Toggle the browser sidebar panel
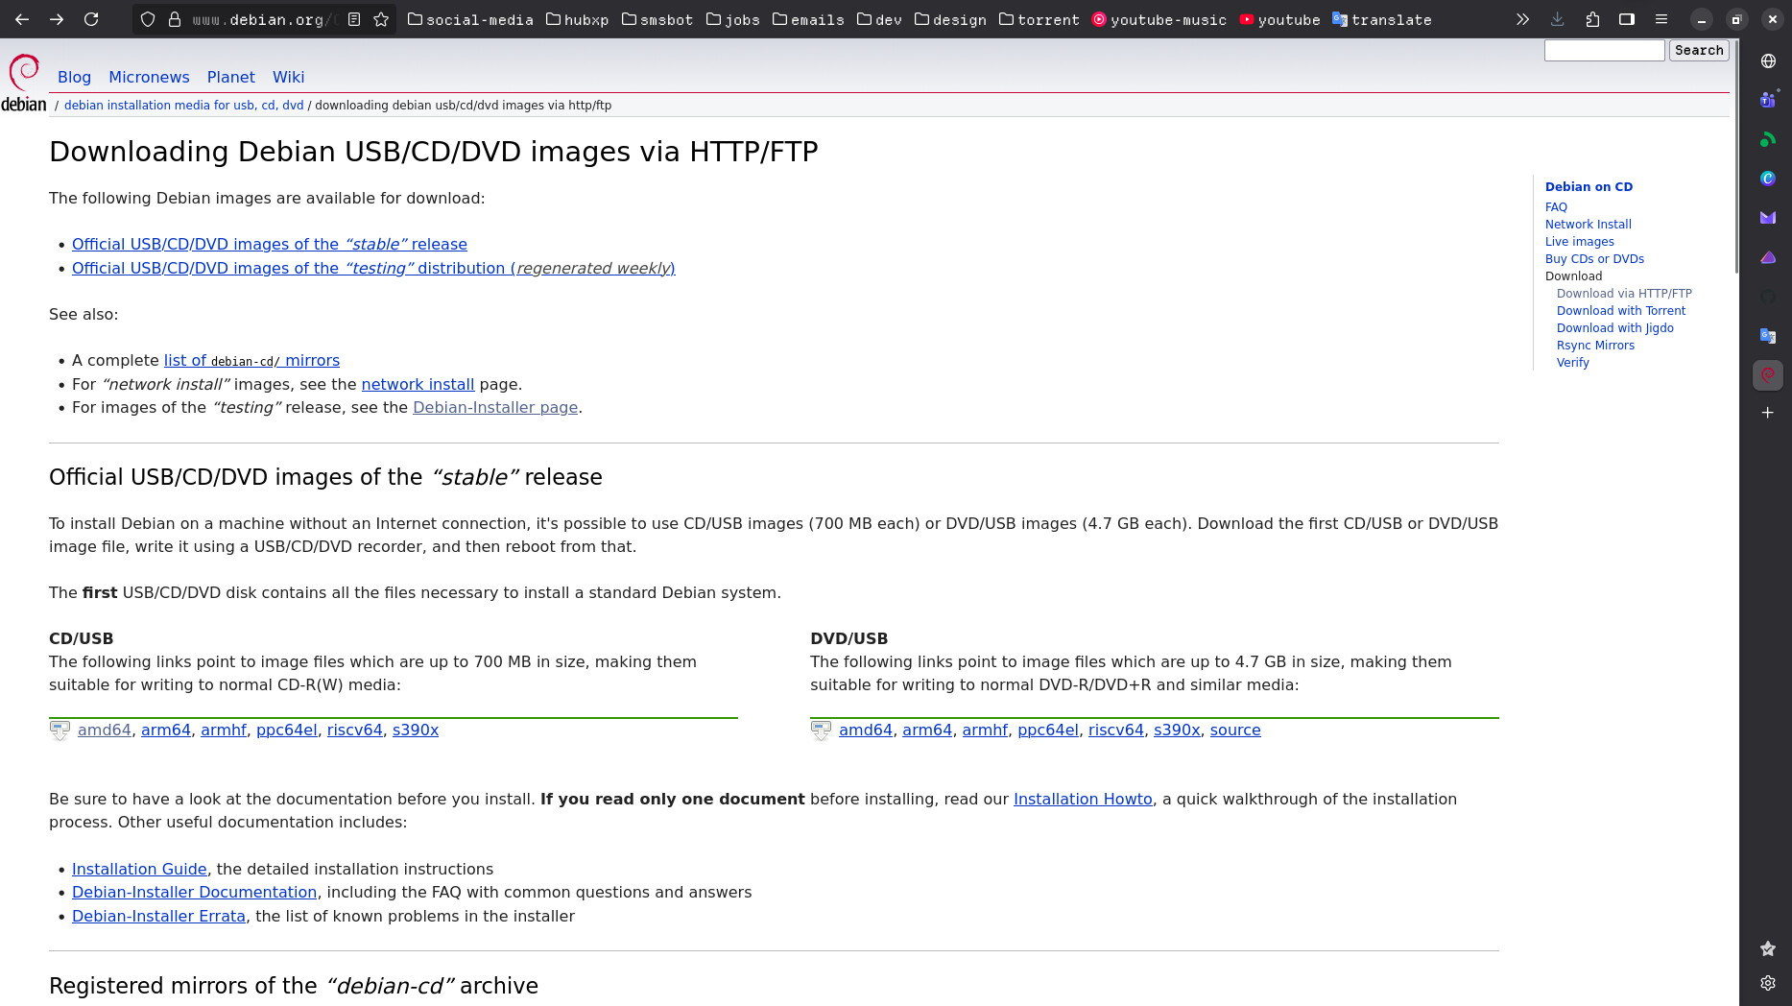This screenshot has height=1006, width=1792. 1627,19
